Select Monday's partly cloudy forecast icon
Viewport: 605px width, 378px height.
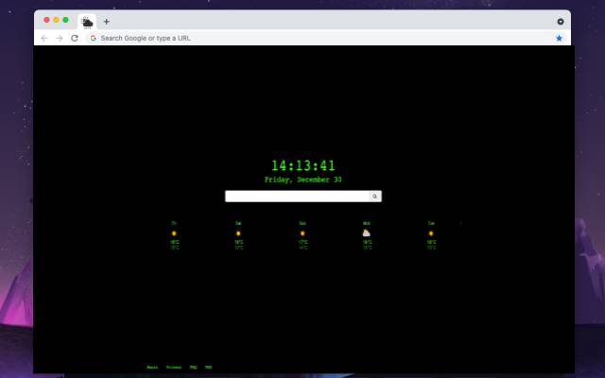pyautogui.click(x=366, y=233)
